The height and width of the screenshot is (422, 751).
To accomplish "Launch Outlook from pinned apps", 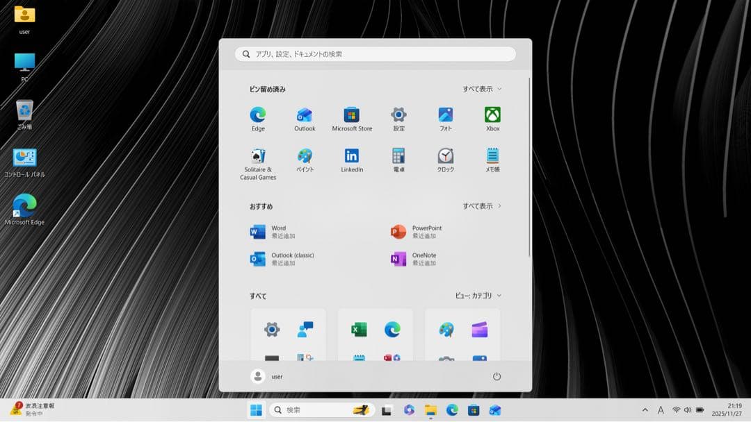I will coord(305,116).
